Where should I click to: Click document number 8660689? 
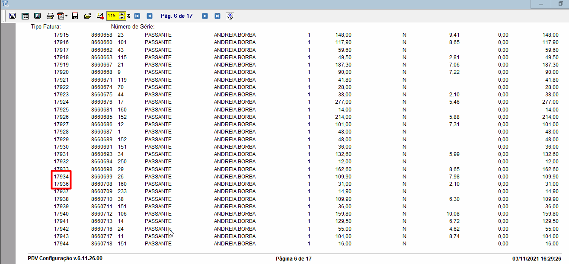pyautogui.click(x=102, y=139)
